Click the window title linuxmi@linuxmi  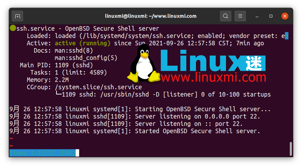[151, 16]
